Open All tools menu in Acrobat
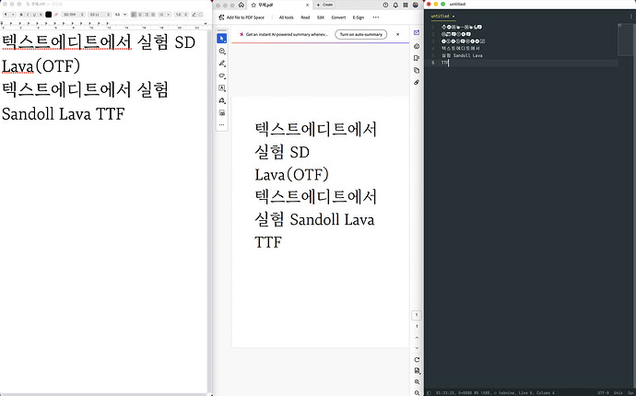The height and width of the screenshot is (396, 636). point(286,17)
